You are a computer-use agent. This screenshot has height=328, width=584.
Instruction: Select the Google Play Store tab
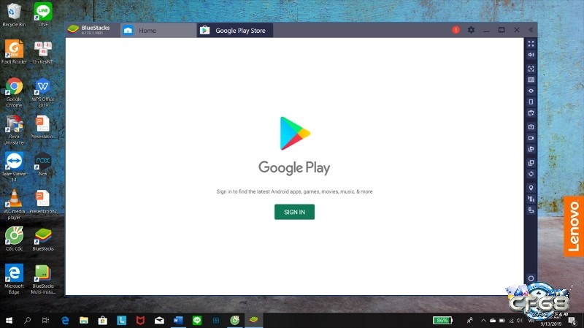tap(235, 31)
